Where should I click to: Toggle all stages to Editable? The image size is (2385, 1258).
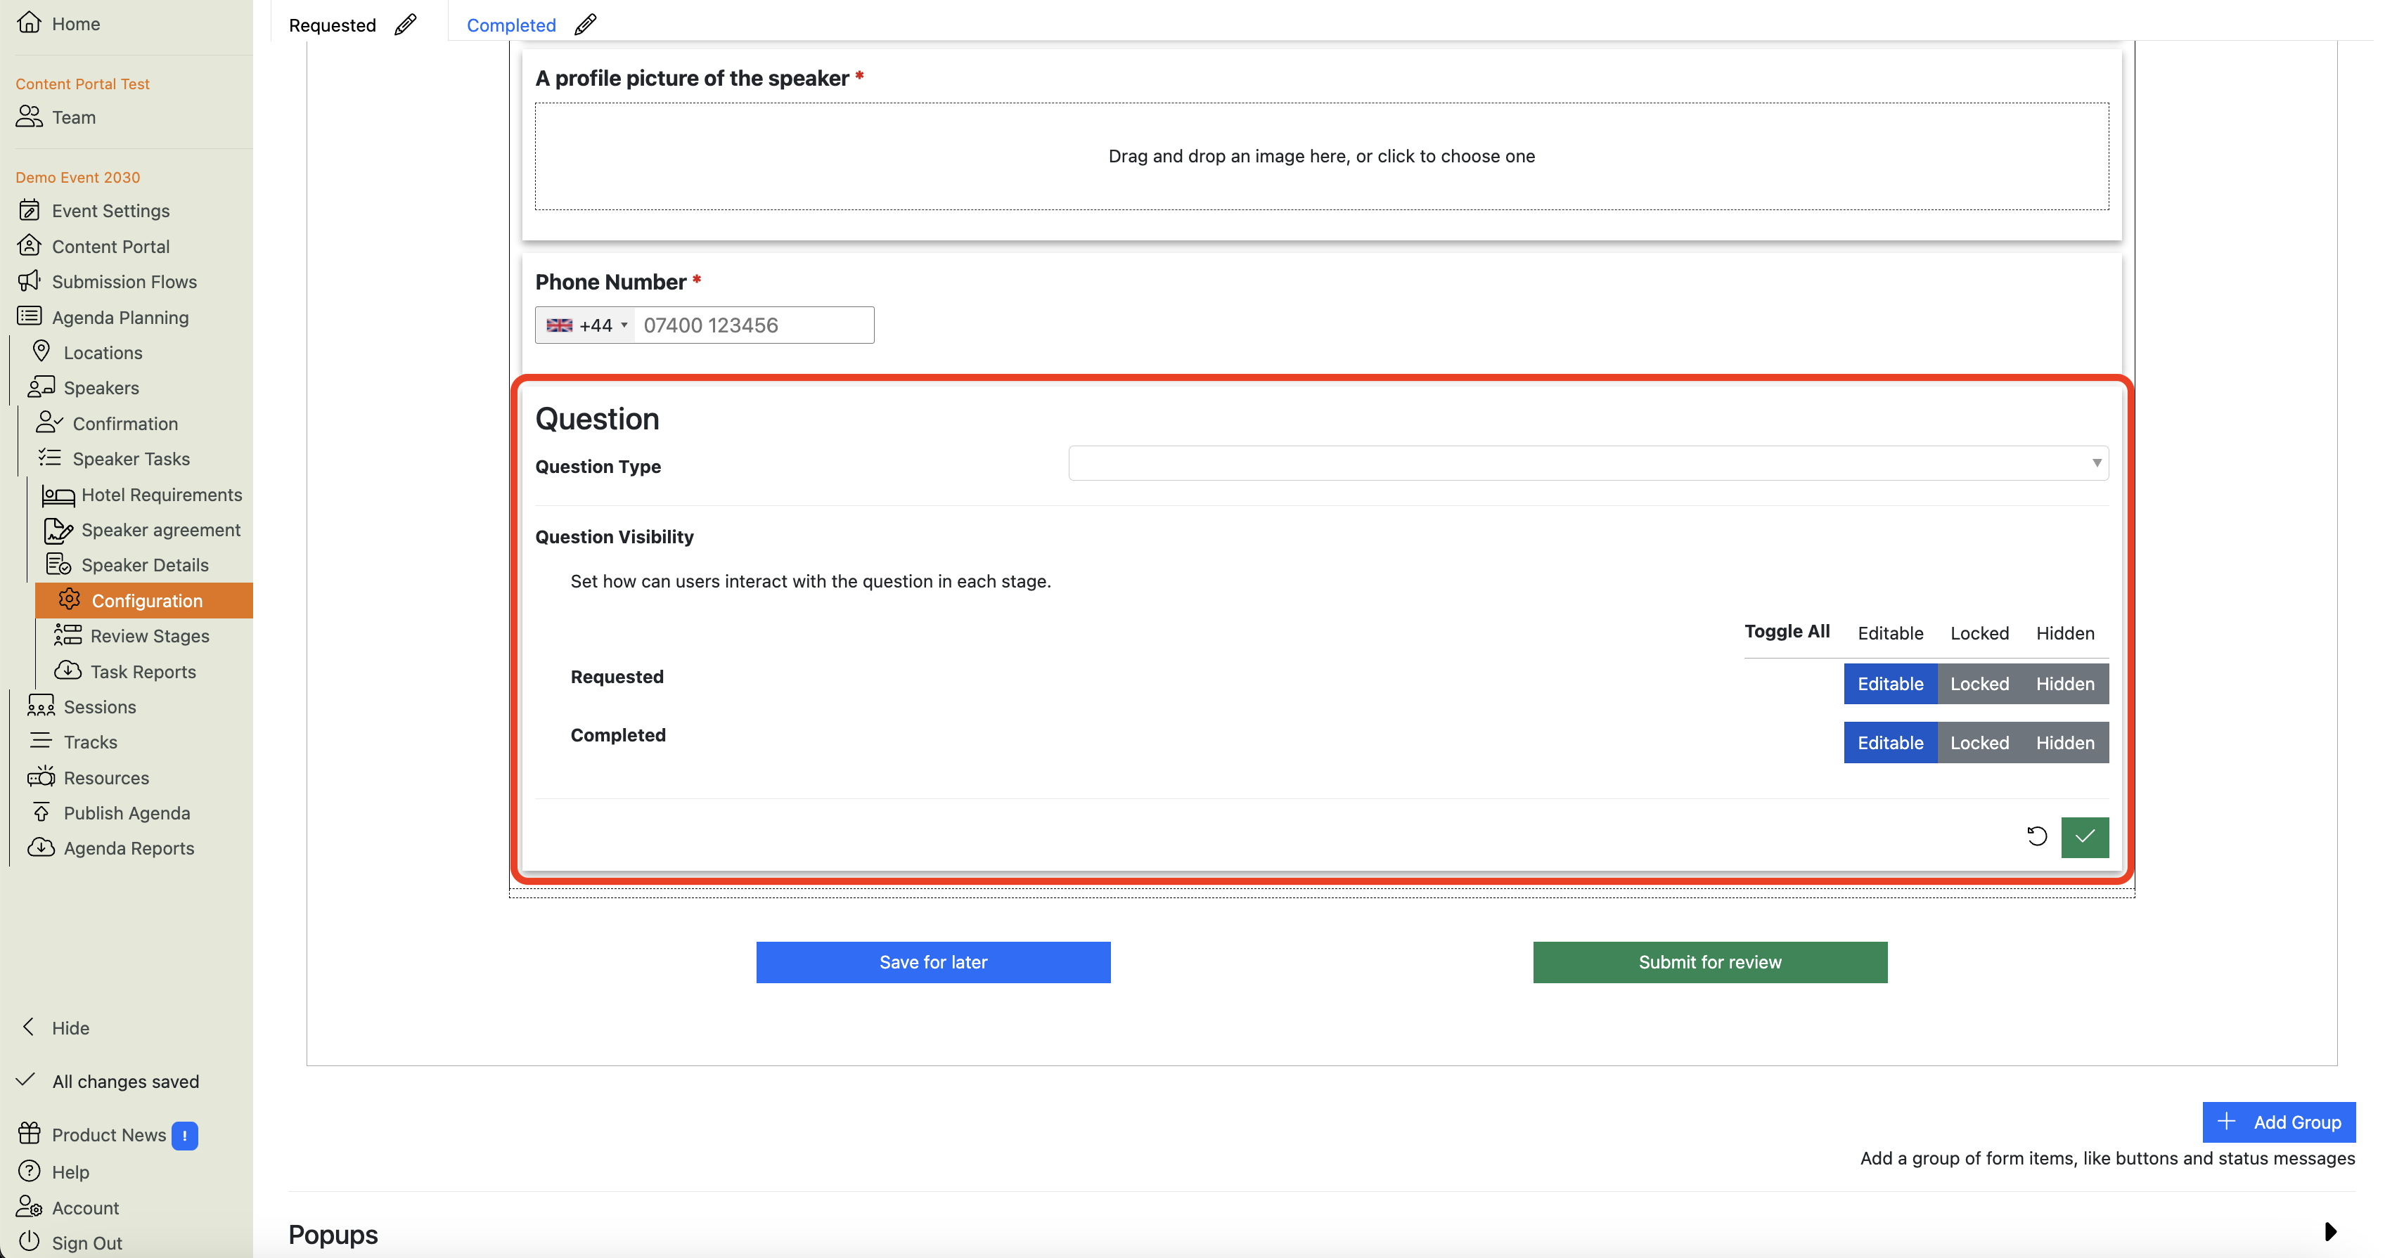(1890, 633)
